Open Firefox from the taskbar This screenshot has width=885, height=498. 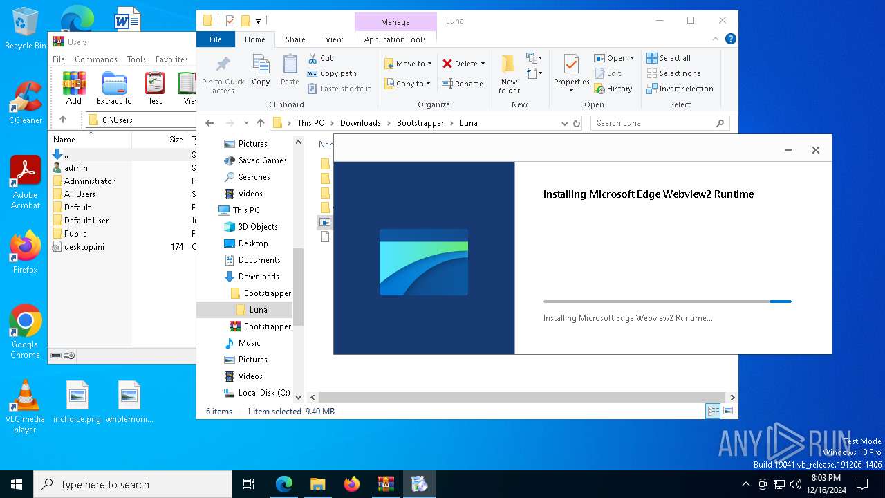[352, 484]
